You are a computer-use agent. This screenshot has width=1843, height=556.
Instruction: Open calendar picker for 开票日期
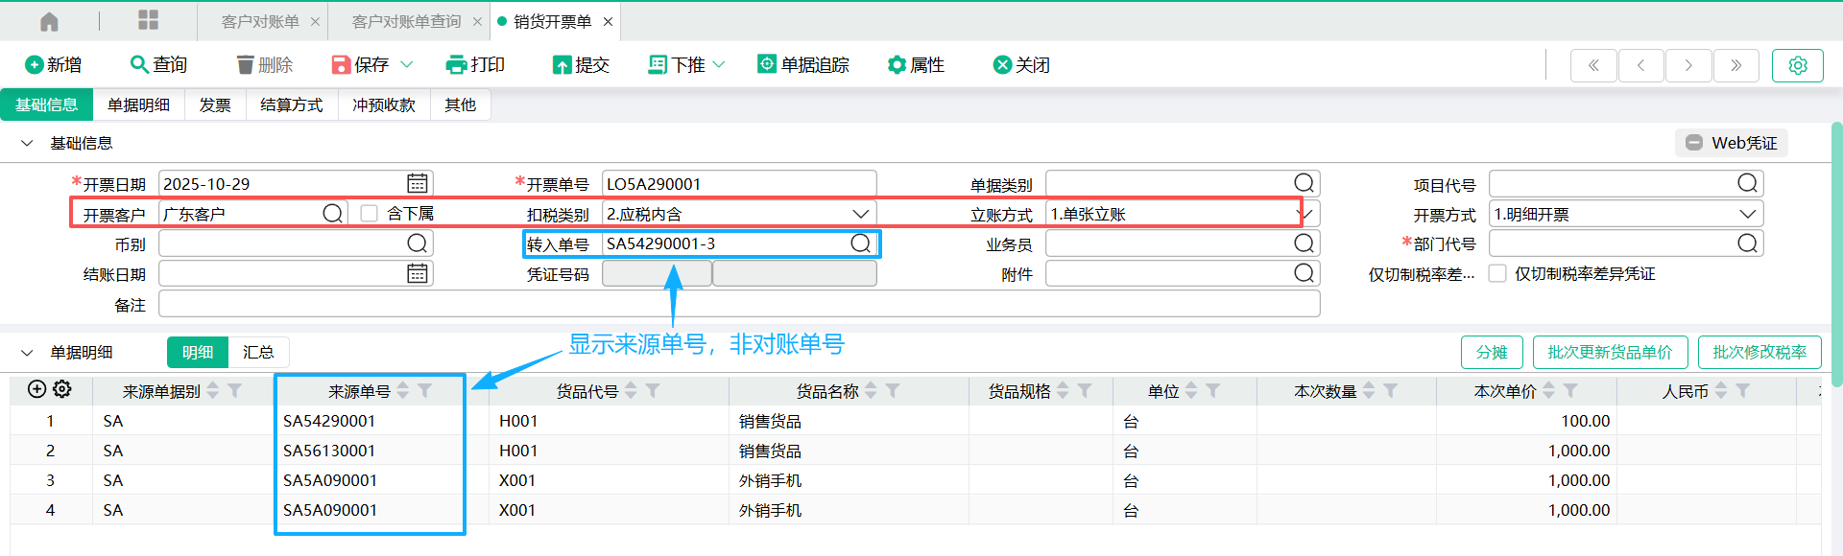pos(417,183)
